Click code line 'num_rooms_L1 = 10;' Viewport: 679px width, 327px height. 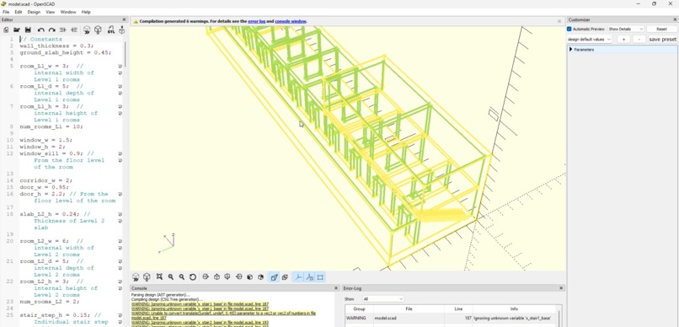click(51, 127)
